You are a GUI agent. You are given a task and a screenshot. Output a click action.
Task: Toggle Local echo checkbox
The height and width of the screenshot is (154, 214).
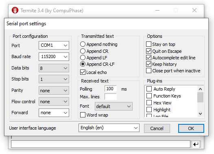(83, 72)
